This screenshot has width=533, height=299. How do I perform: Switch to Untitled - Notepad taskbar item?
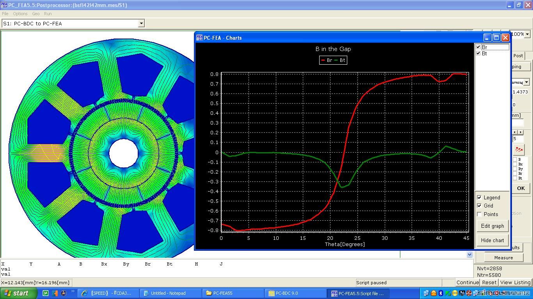click(x=171, y=293)
